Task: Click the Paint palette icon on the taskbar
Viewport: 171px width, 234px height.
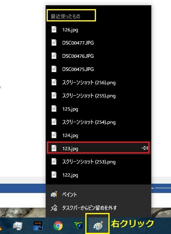Action: (98, 225)
